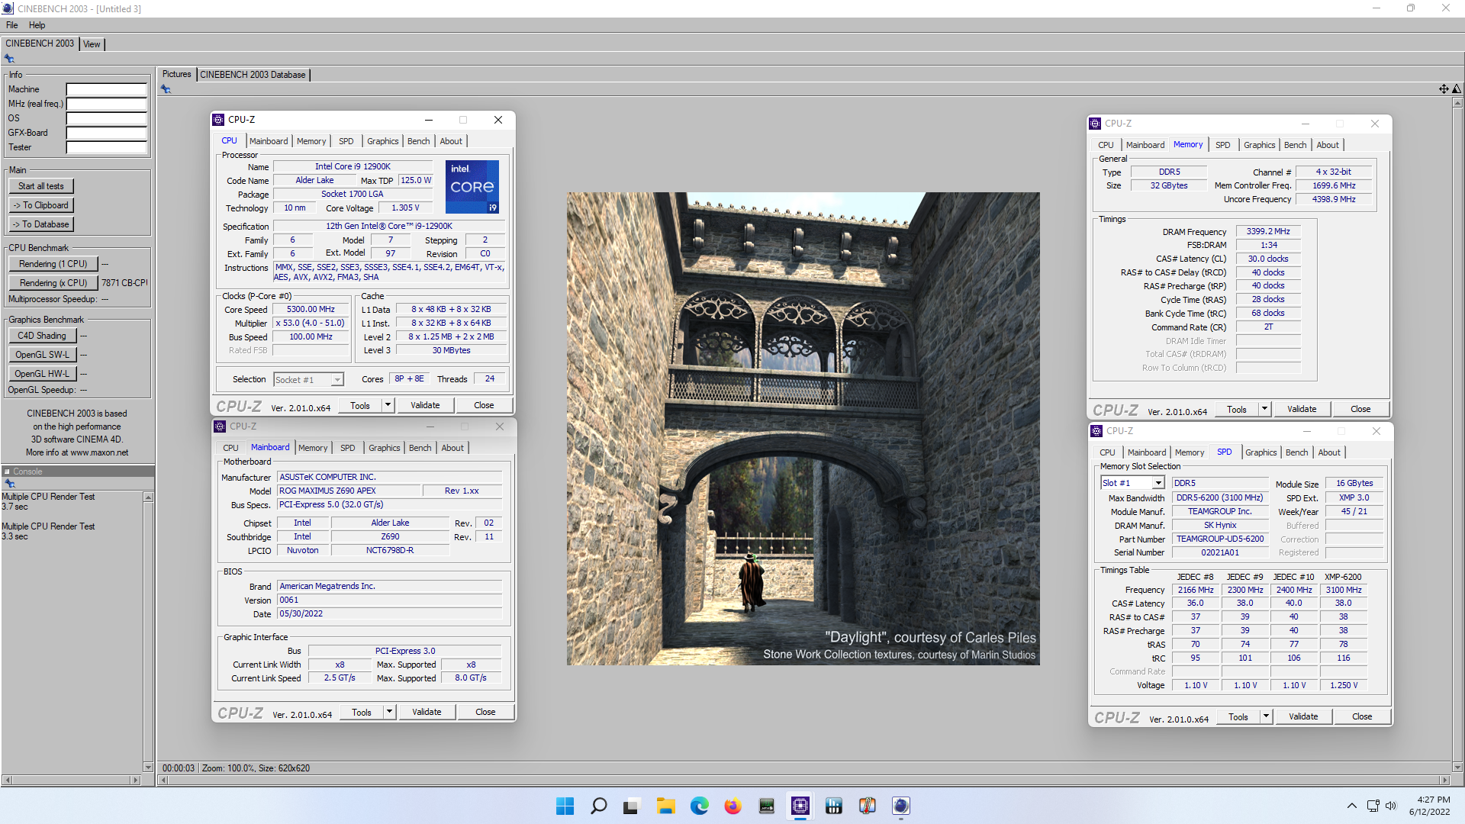Open Tools dropdown arrow in Mainboard window
The image size is (1465, 824).
(x=389, y=712)
